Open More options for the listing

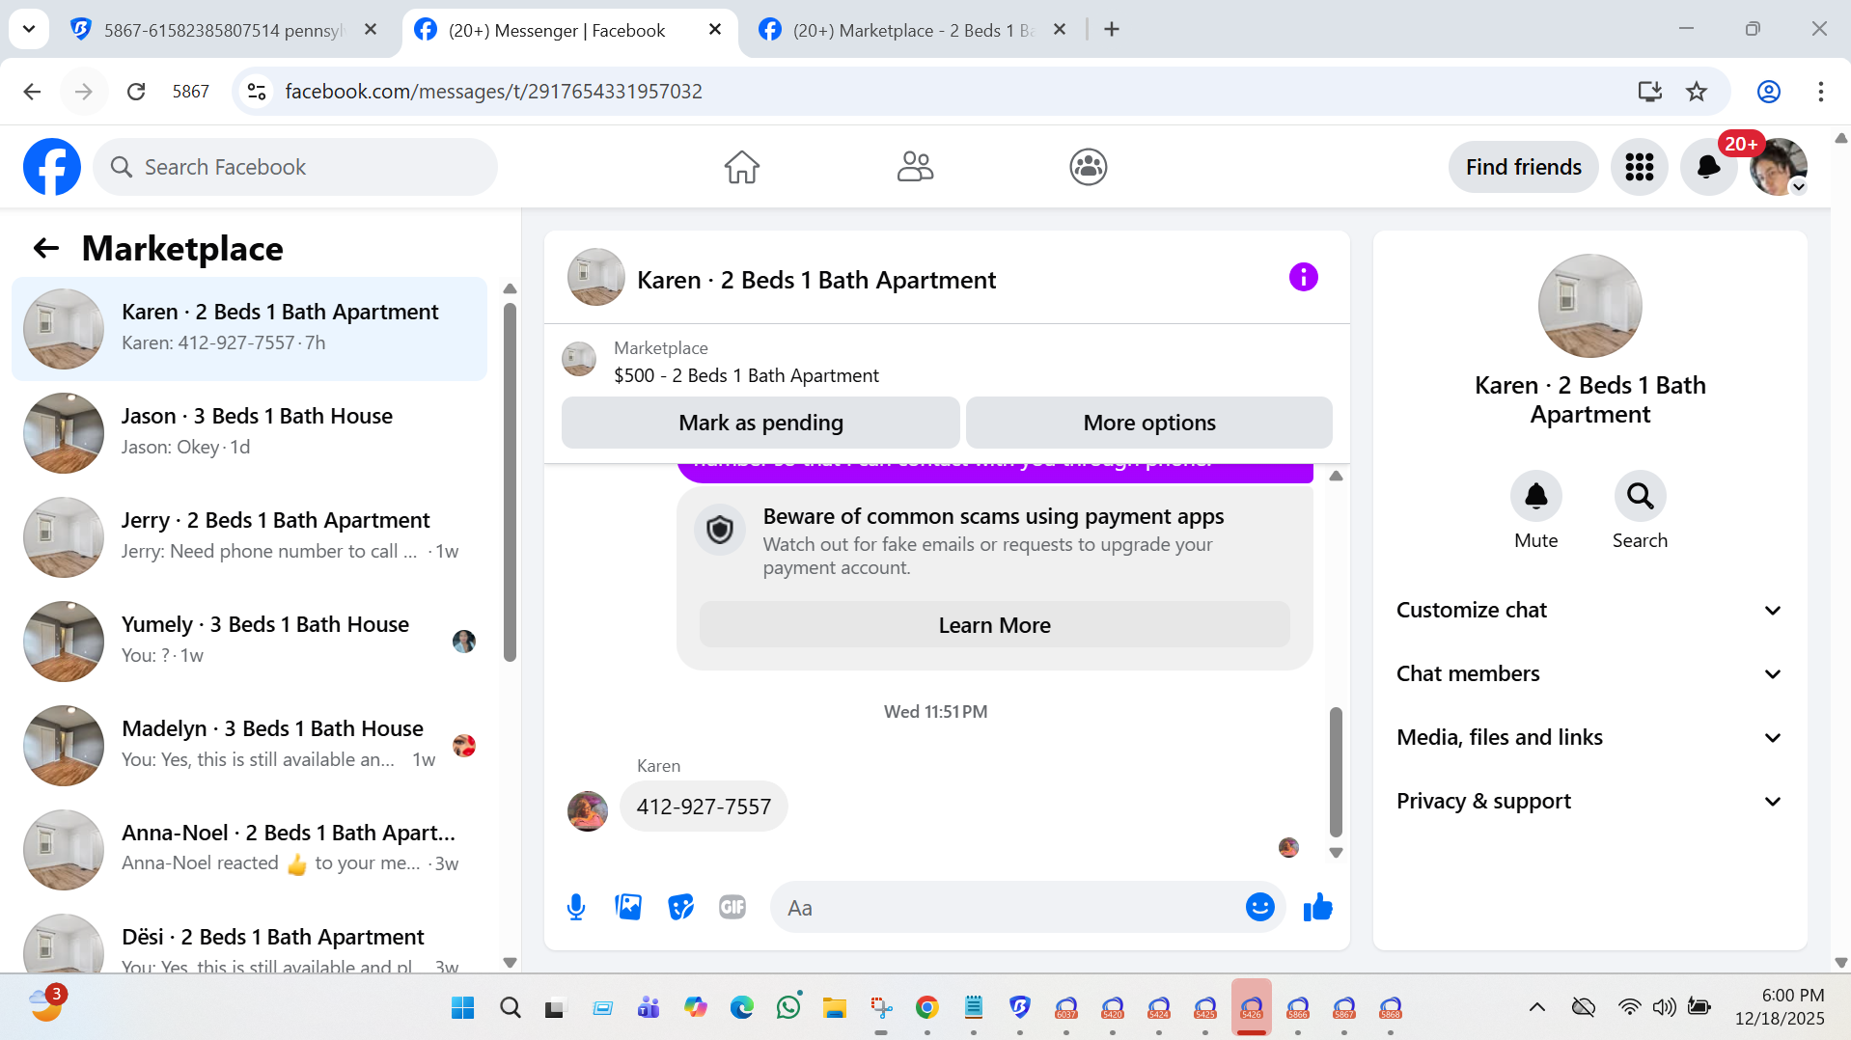click(x=1148, y=423)
